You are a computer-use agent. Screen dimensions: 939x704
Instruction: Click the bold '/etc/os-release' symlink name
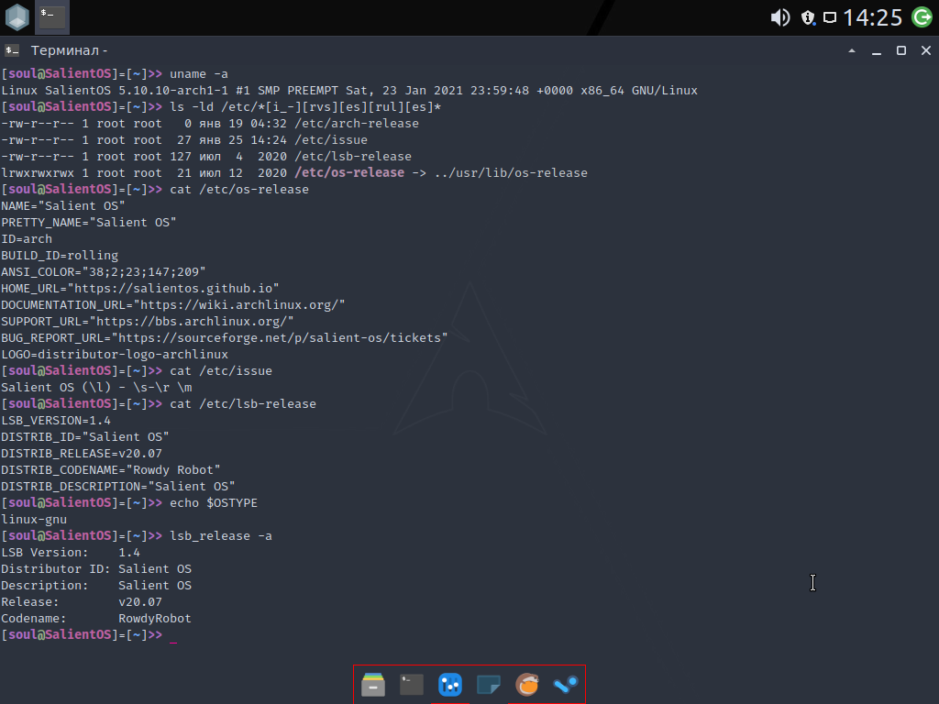(x=349, y=173)
